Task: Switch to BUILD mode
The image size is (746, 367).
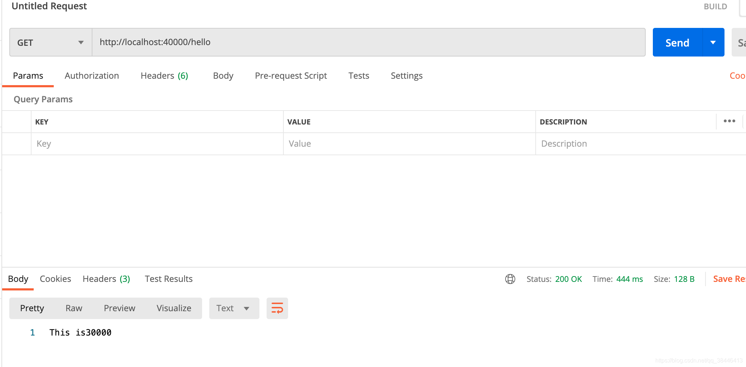Action: (716, 6)
